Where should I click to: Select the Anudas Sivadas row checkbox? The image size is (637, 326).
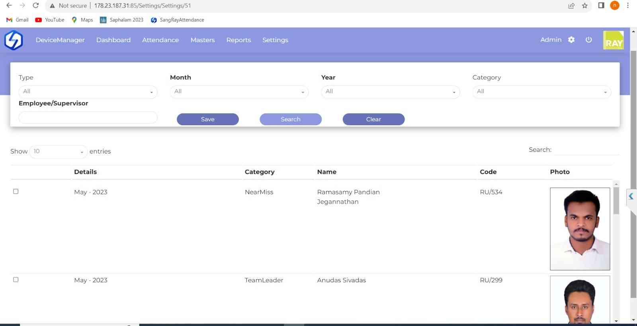point(16,280)
